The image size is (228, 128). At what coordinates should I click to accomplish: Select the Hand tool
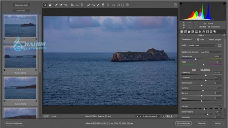pos(50,5)
